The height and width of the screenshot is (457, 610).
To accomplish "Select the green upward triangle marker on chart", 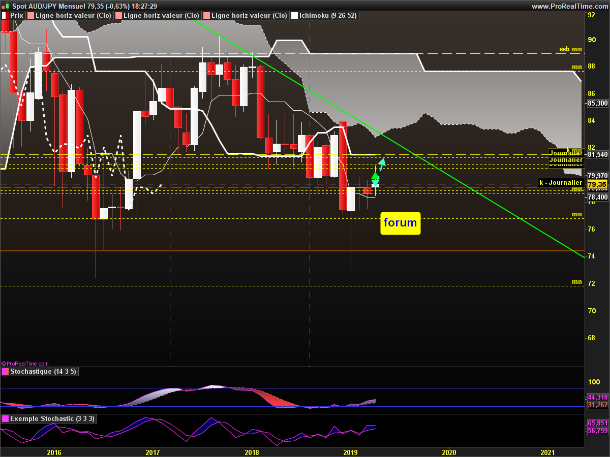I will pyautogui.click(x=375, y=176).
